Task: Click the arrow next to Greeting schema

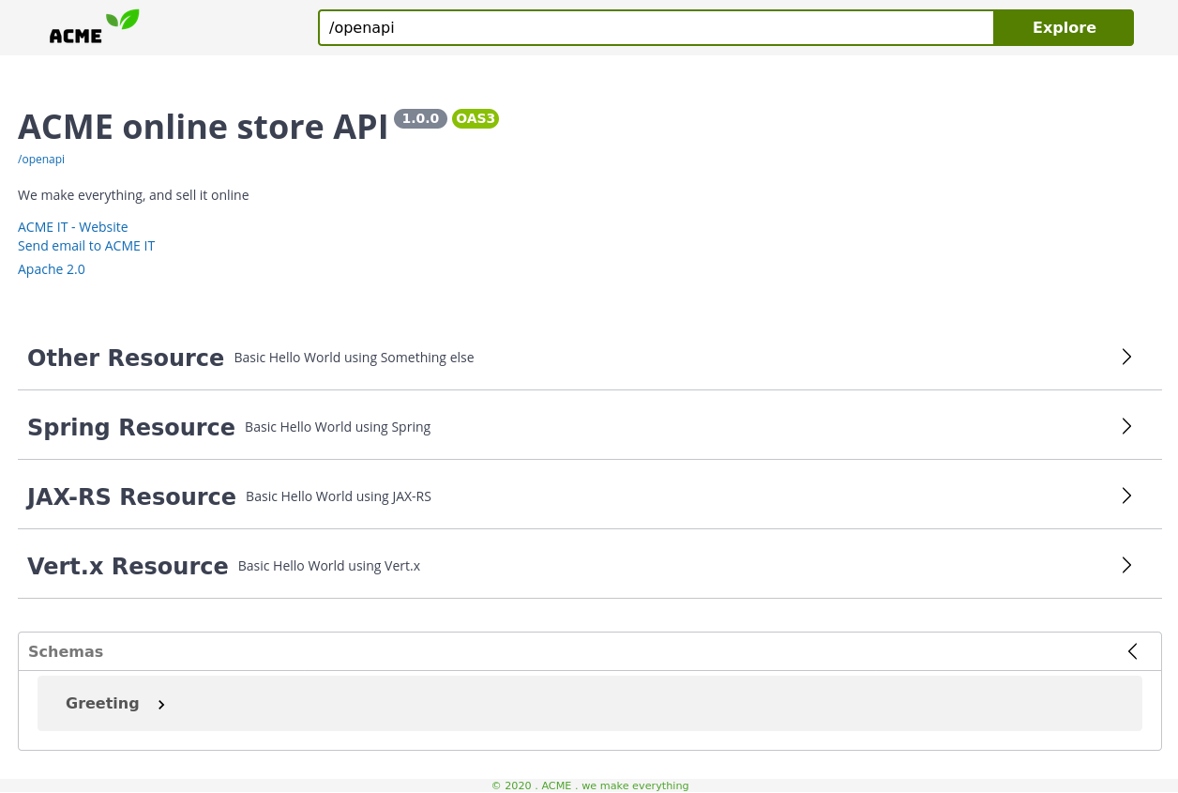Action: (x=160, y=704)
